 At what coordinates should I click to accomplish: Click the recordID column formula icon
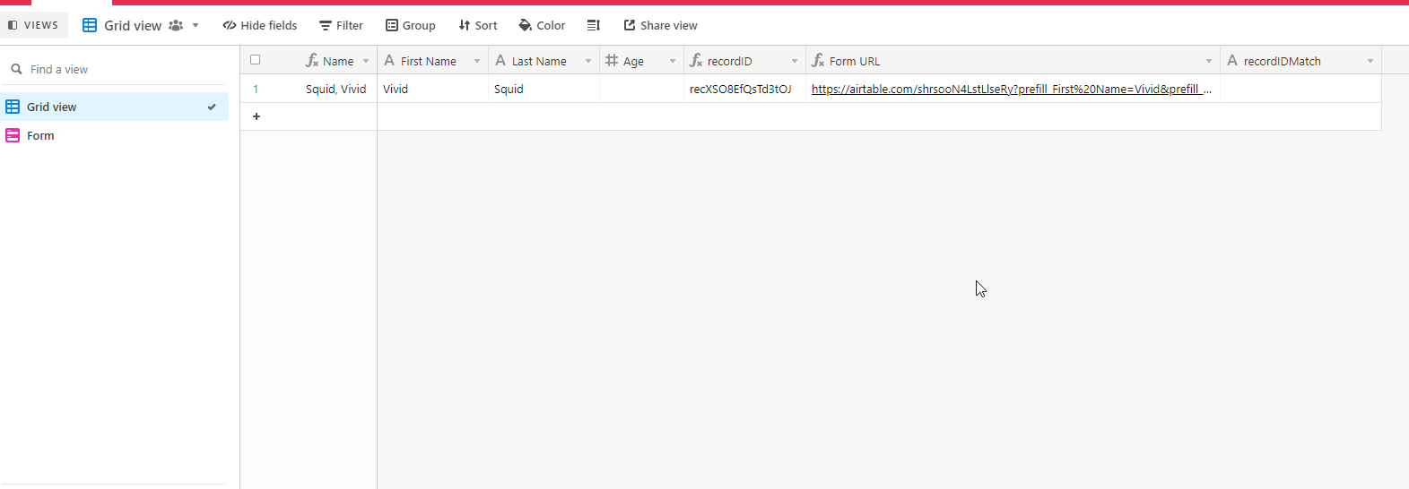[696, 60]
